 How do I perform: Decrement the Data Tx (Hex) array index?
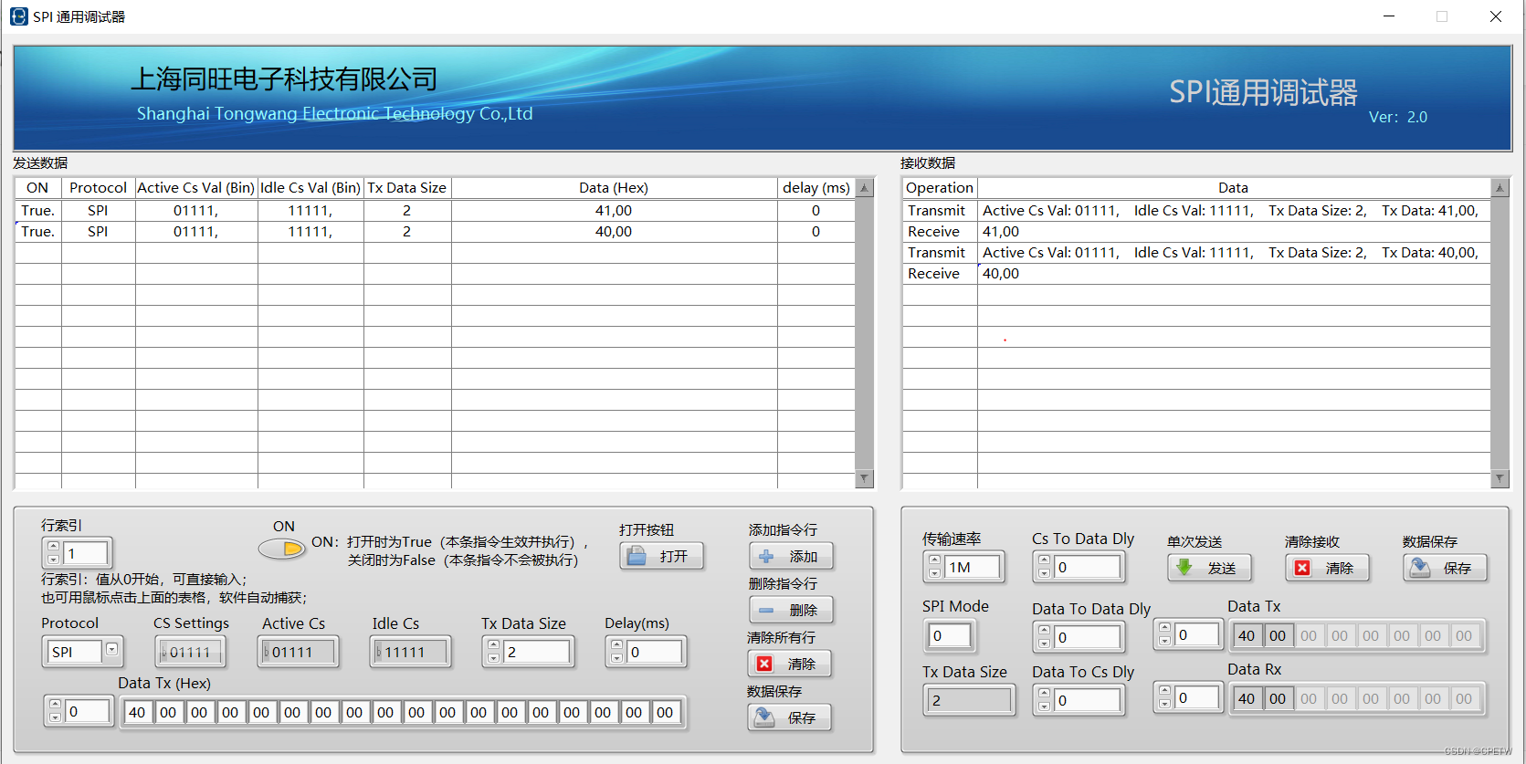click(55, 717)
